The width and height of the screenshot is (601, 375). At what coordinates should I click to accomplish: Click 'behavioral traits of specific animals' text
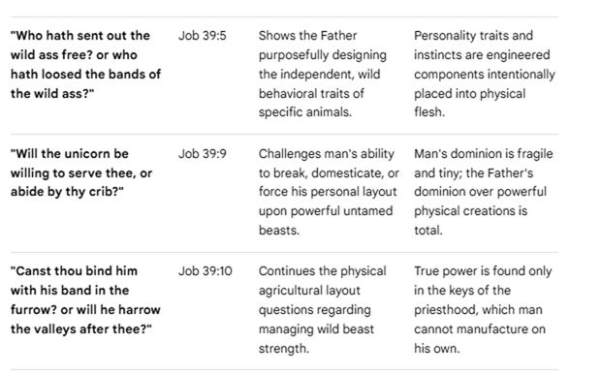coord(311,103)
